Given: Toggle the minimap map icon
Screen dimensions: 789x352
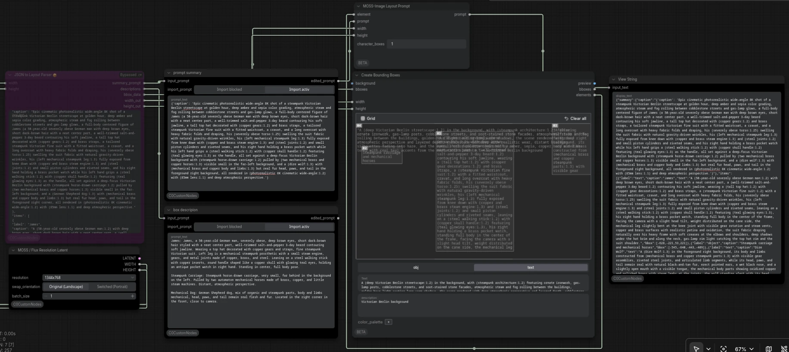Looking at the screenshot, I should point(769,349).
